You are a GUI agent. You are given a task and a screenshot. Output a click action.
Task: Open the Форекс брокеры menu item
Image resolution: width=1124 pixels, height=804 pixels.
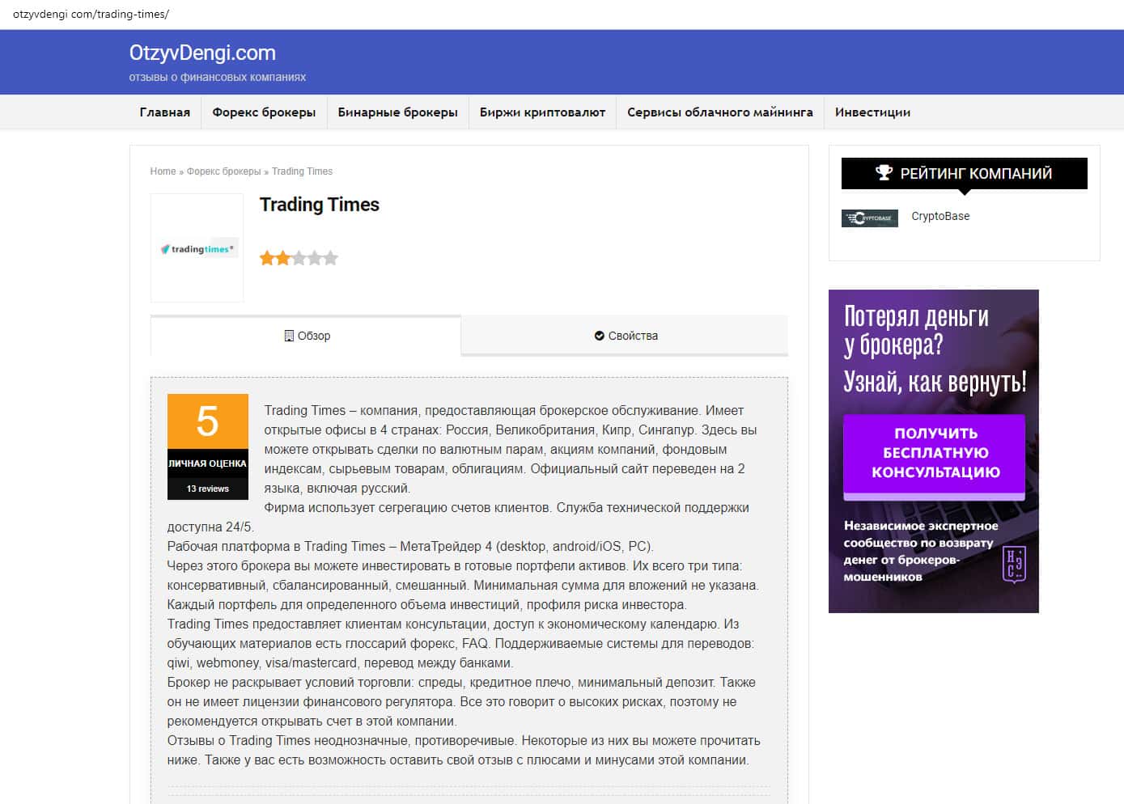pyautogui.click(x=264, y=112)
